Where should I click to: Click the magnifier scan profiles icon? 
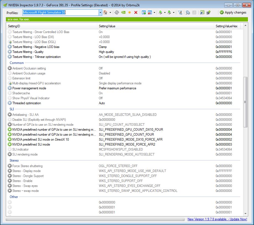(x=188, y=12)
